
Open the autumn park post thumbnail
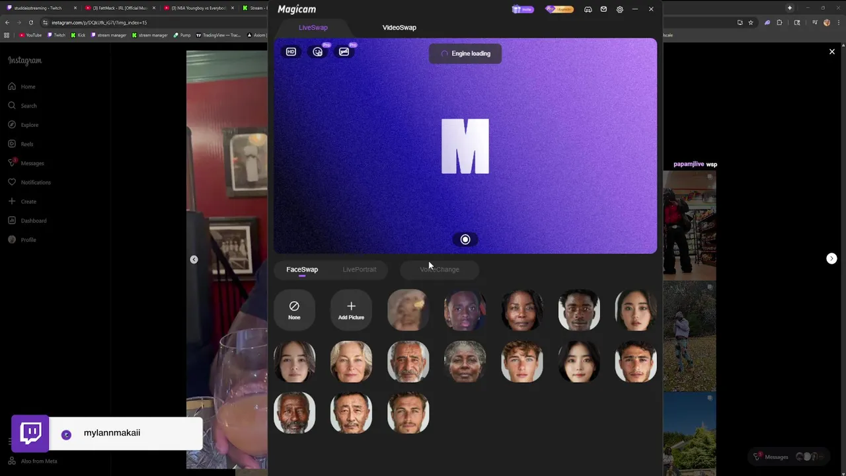(x=689, y=335)
